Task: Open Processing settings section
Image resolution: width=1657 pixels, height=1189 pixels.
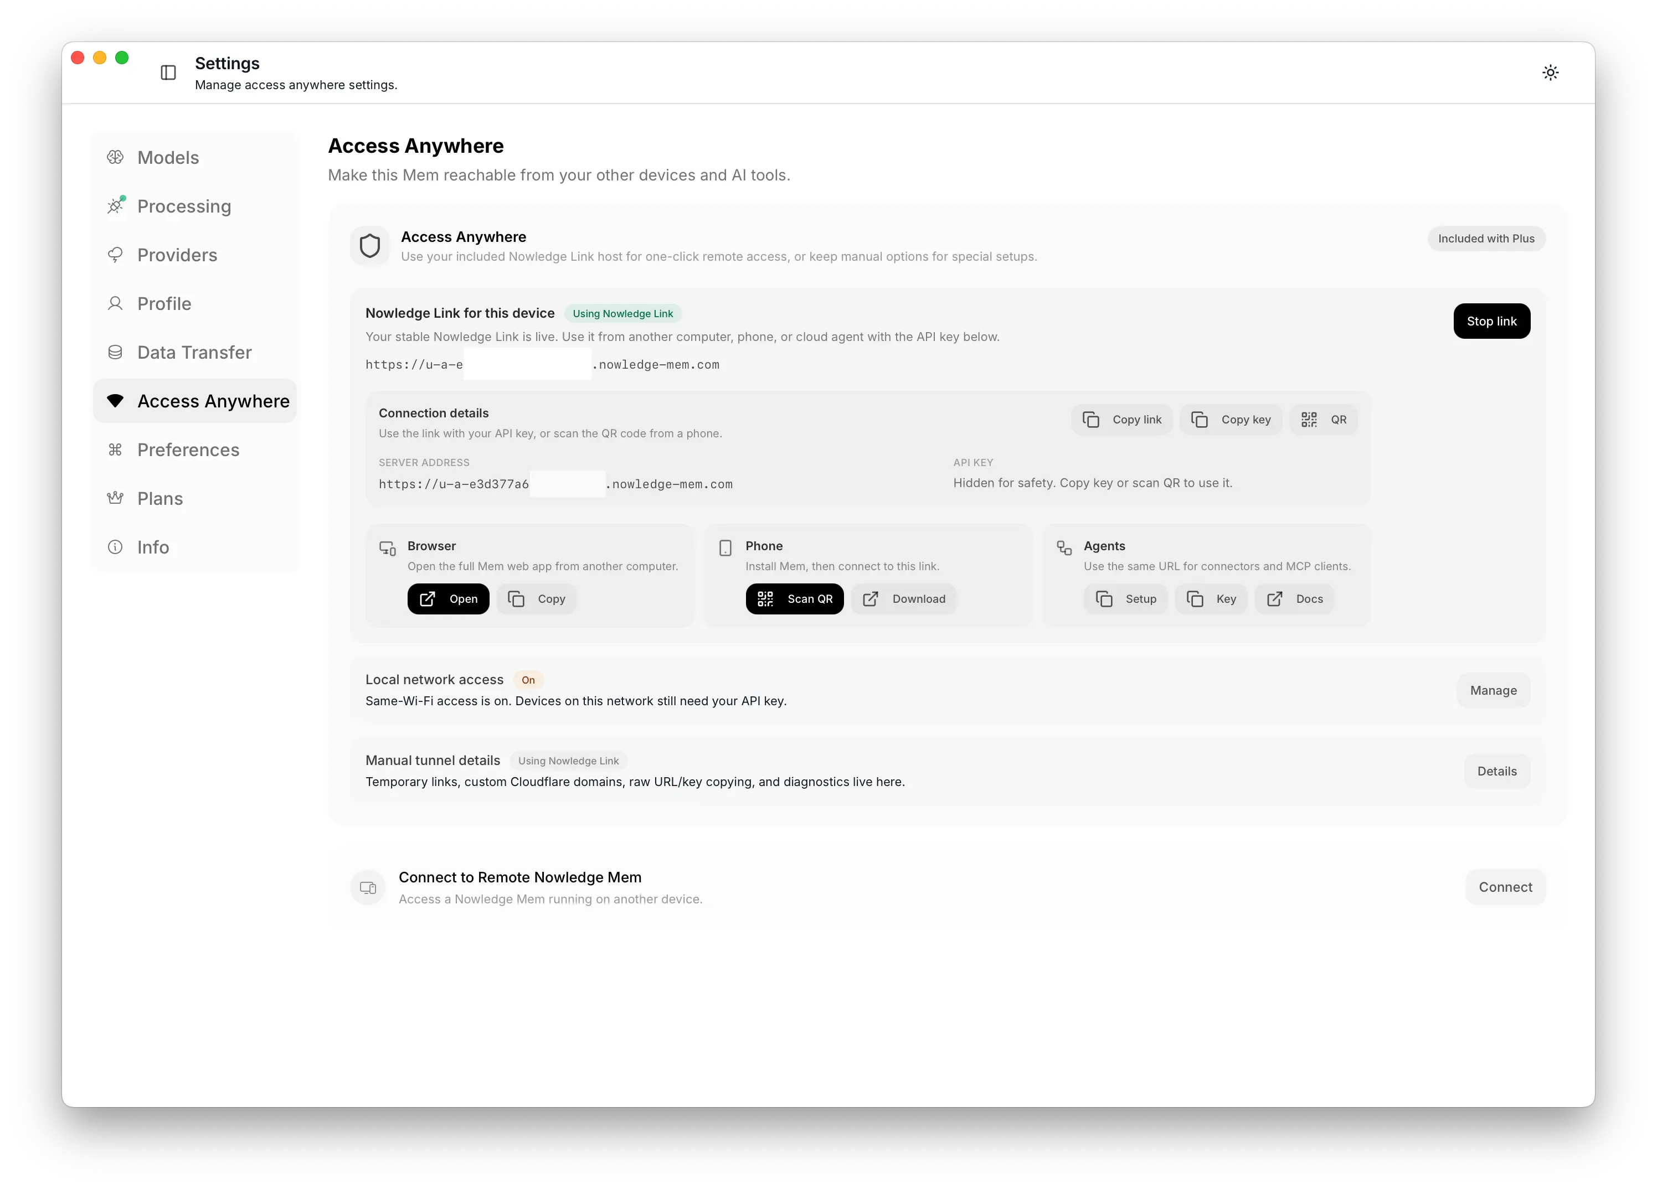Action: point(195,206)
